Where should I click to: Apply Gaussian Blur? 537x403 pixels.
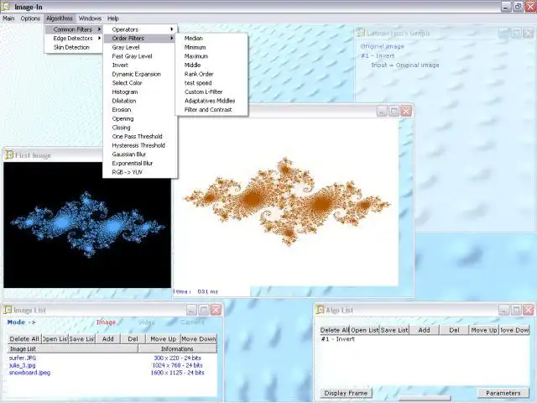[140, 154]
